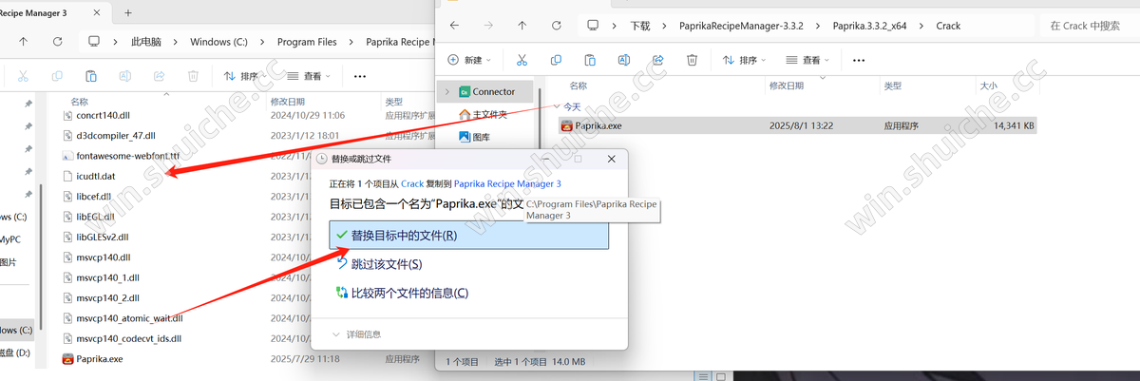
Task: Click Cut icon in Crack window toolbar
Action: (522, 59)
